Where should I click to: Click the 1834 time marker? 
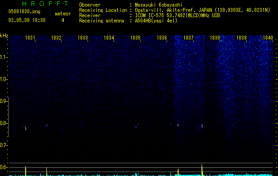pyautogui.click(x=109, y=38)
